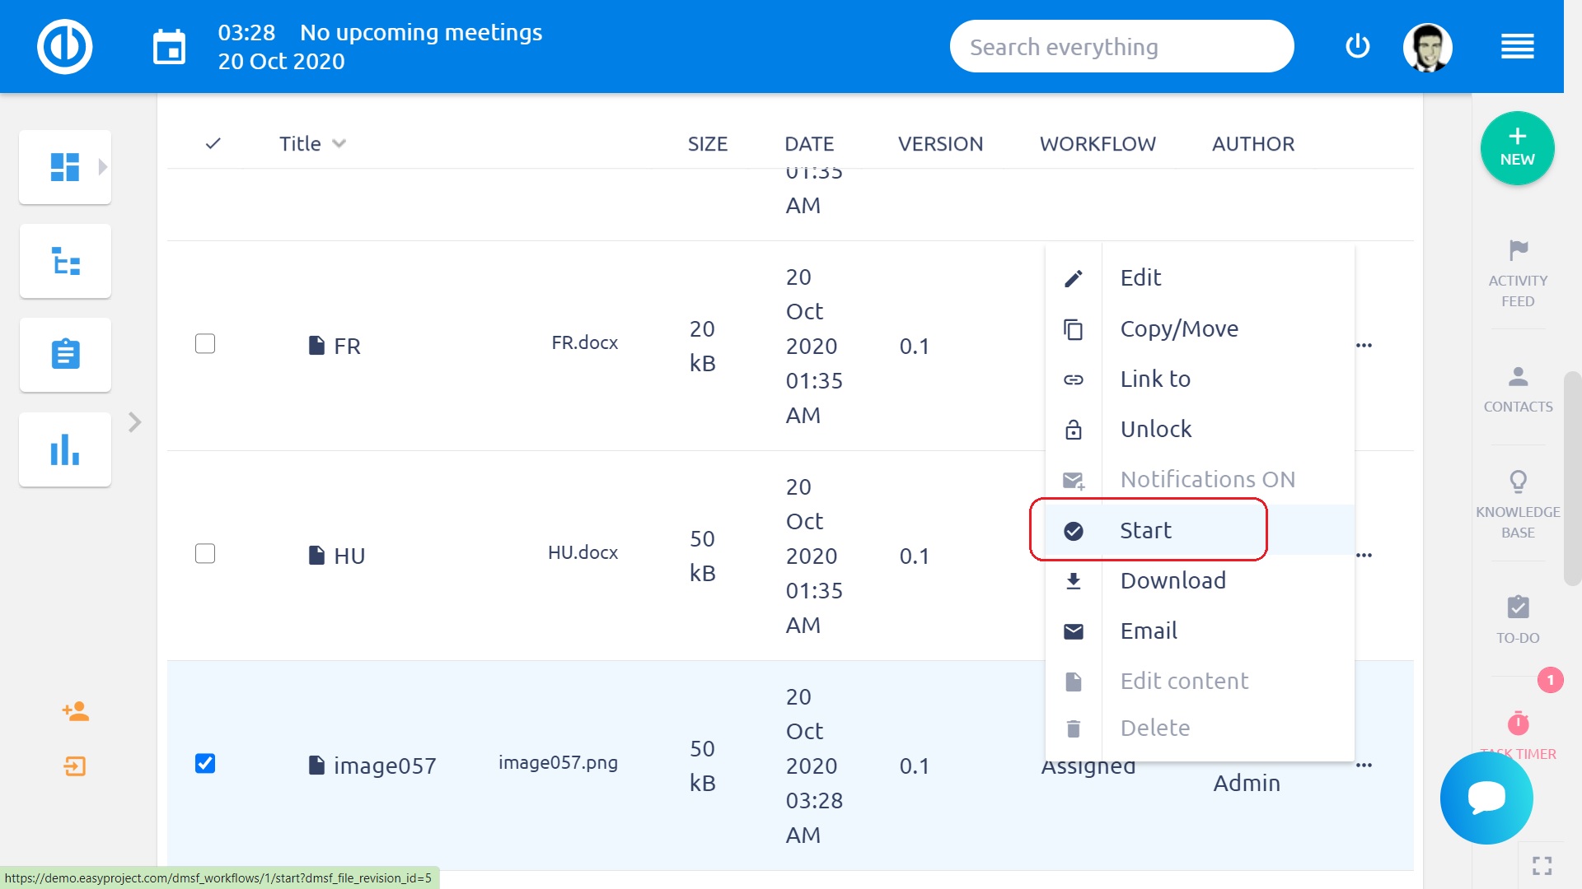1582x889 pixels.
Task: Expand the left sidebar chevron
Action: coord(135,422)
